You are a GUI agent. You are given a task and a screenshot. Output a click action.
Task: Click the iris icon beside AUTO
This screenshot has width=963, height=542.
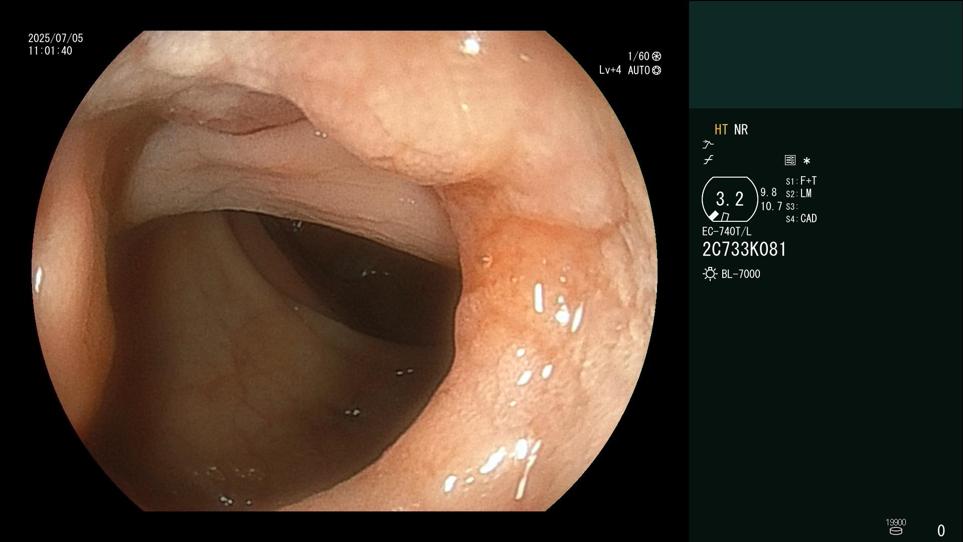click(x=657, y=70)
